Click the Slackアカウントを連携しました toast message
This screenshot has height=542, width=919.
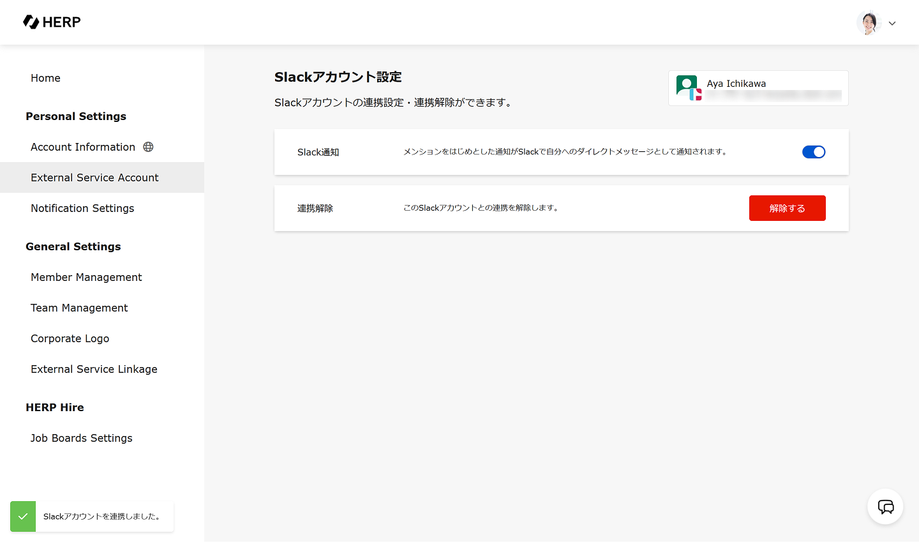[x=102, y=516]
